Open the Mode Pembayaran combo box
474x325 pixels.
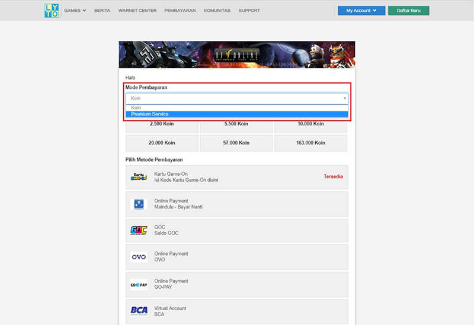tap(236, 98)
